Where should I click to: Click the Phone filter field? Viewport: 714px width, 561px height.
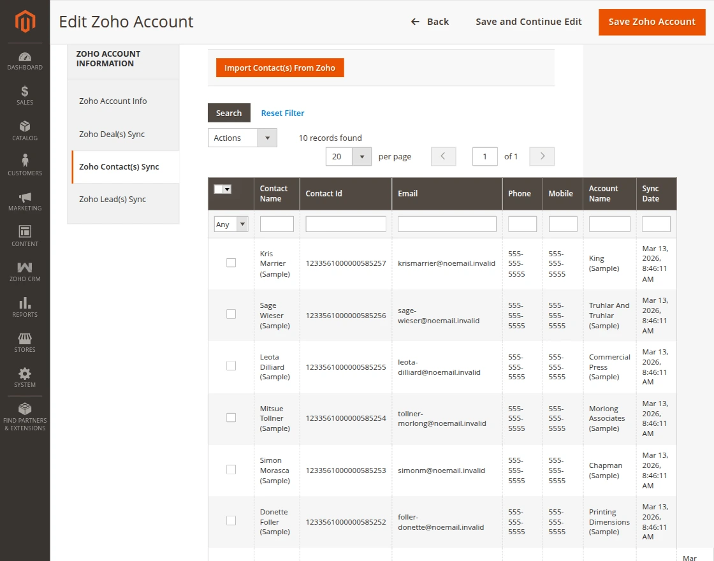pyautogui.click(x=522, y=224)
